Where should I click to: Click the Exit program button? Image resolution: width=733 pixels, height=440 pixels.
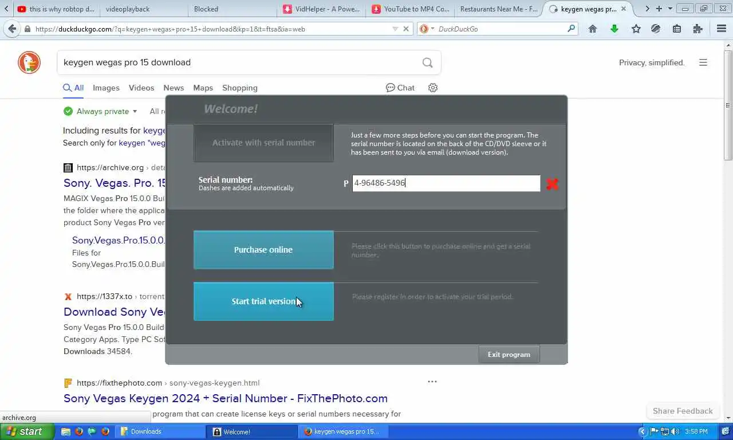coord(509,354)
